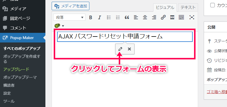Apply italic formatting with the I icon
227x107 pixels.
point(100,18)
